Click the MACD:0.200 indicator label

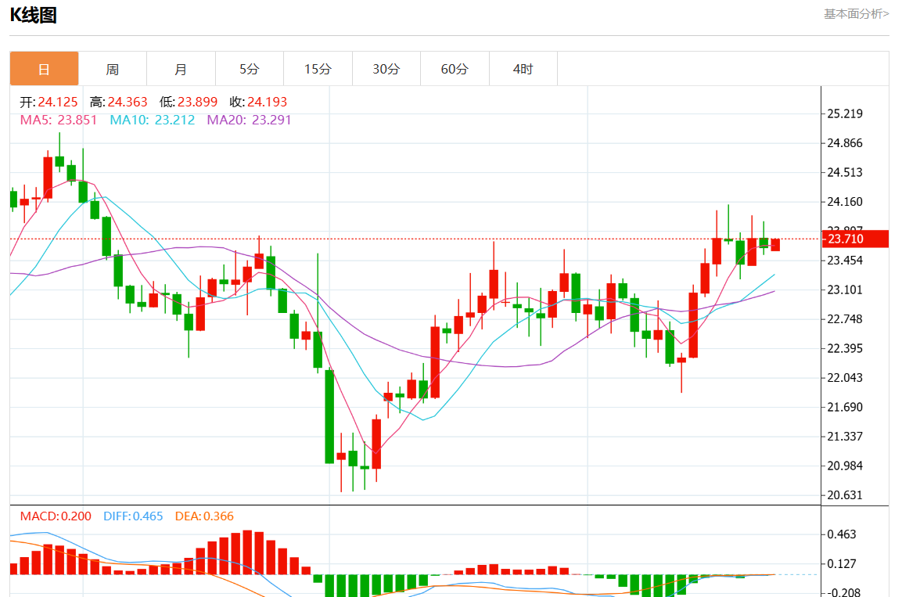pos(56,516)
